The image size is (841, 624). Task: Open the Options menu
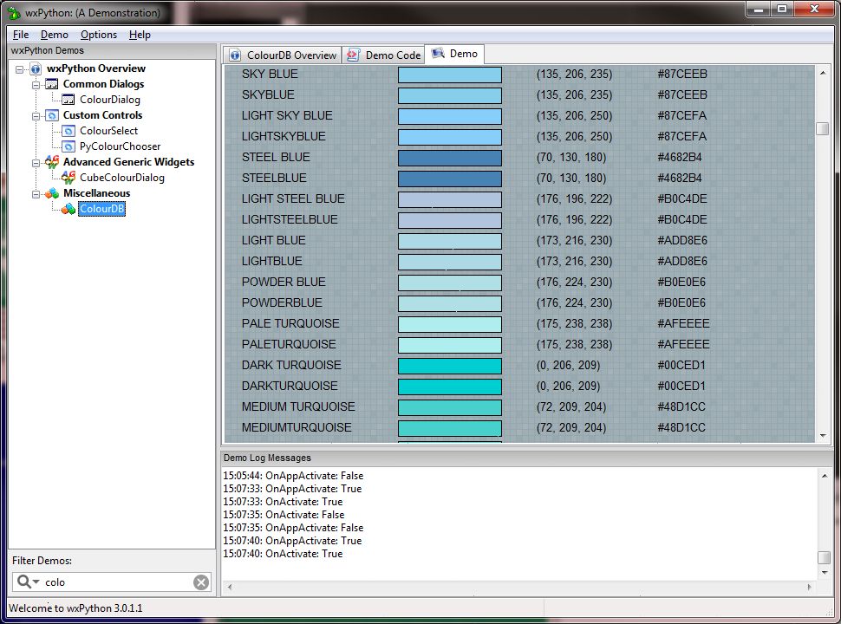[x=99, y=35]
